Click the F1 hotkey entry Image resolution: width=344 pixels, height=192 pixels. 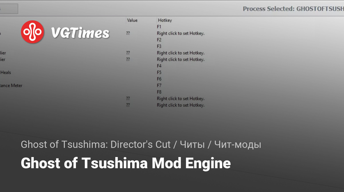159,27
